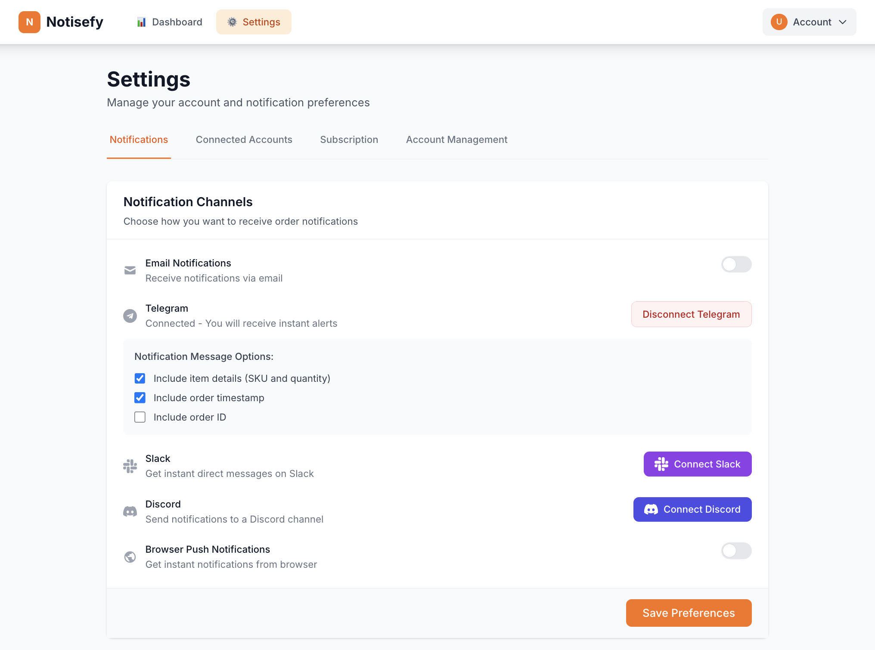Screen dimensions: 875x650
Task: Click the email envelope icon
Action: point(130,270)
